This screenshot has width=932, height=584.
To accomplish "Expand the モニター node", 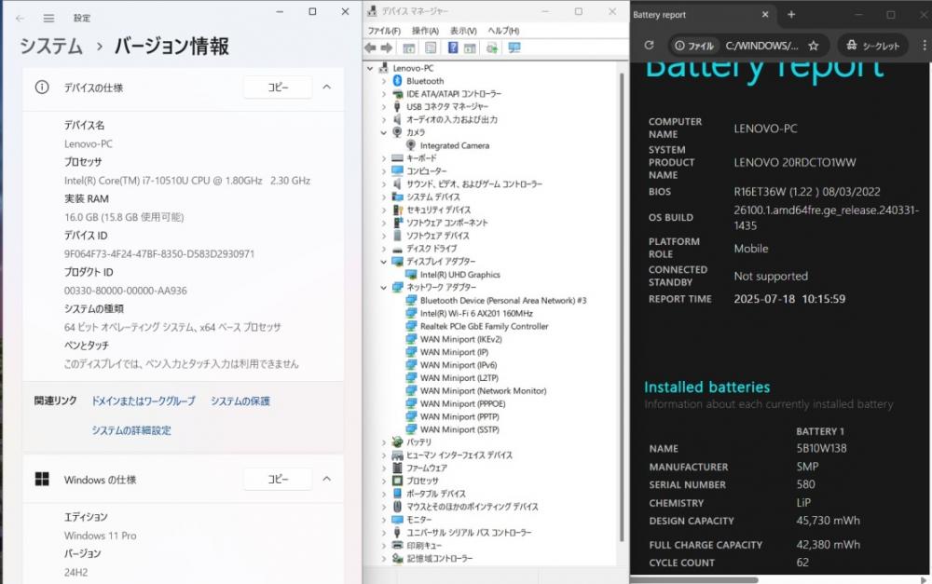I will (x=383, y=520).
